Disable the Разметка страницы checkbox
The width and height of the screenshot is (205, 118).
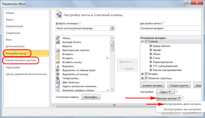146,78
